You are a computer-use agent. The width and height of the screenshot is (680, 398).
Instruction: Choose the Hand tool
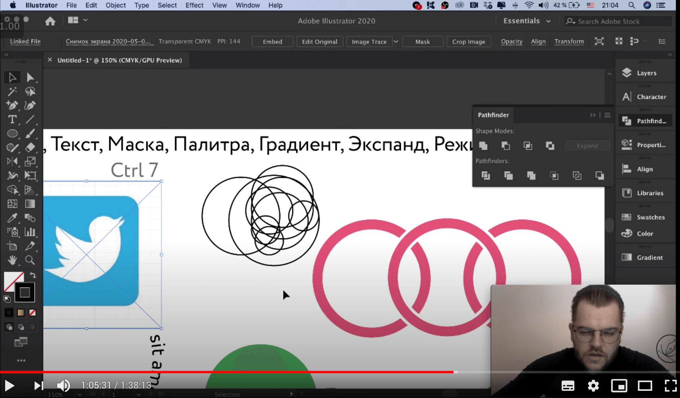pyautogui.click(x=12, y=260)
